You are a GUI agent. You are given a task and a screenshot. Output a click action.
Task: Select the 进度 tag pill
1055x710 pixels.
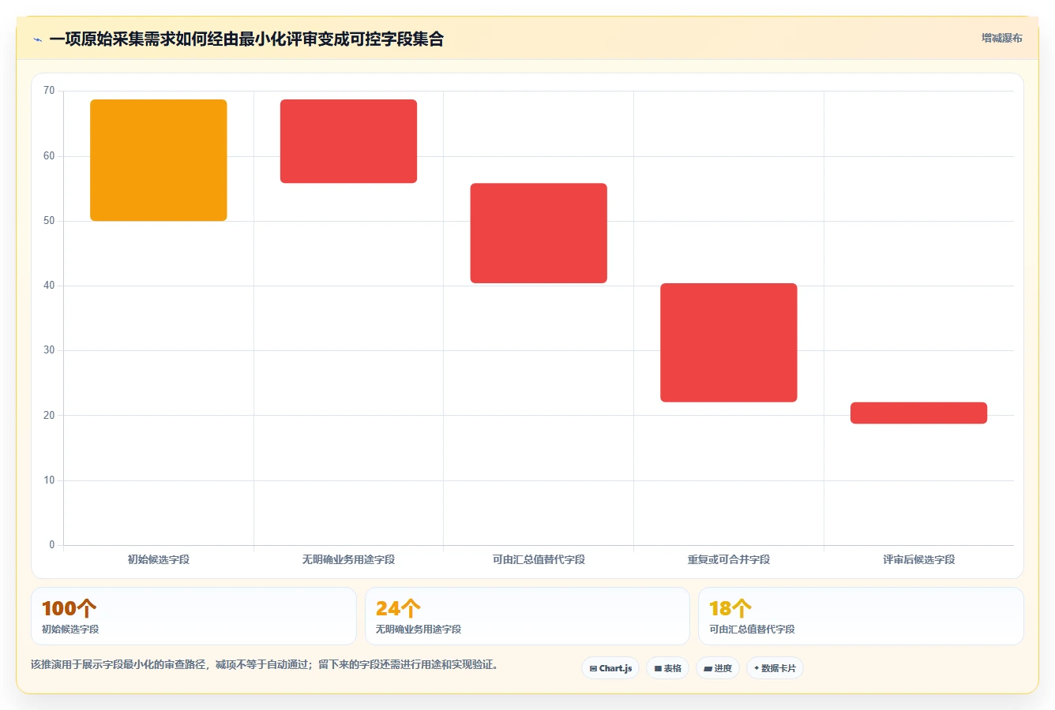717,668
